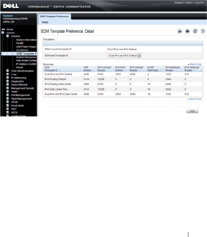This screenshot has width=207, height=237.
Task: Select the IPv4 Routing Default row
Action: [123, 79]
